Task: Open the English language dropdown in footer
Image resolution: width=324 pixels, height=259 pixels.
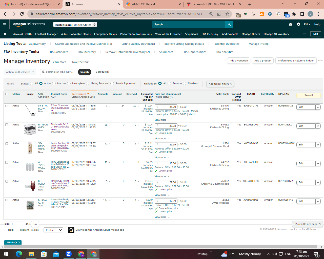Action: [x=53, y=230]
